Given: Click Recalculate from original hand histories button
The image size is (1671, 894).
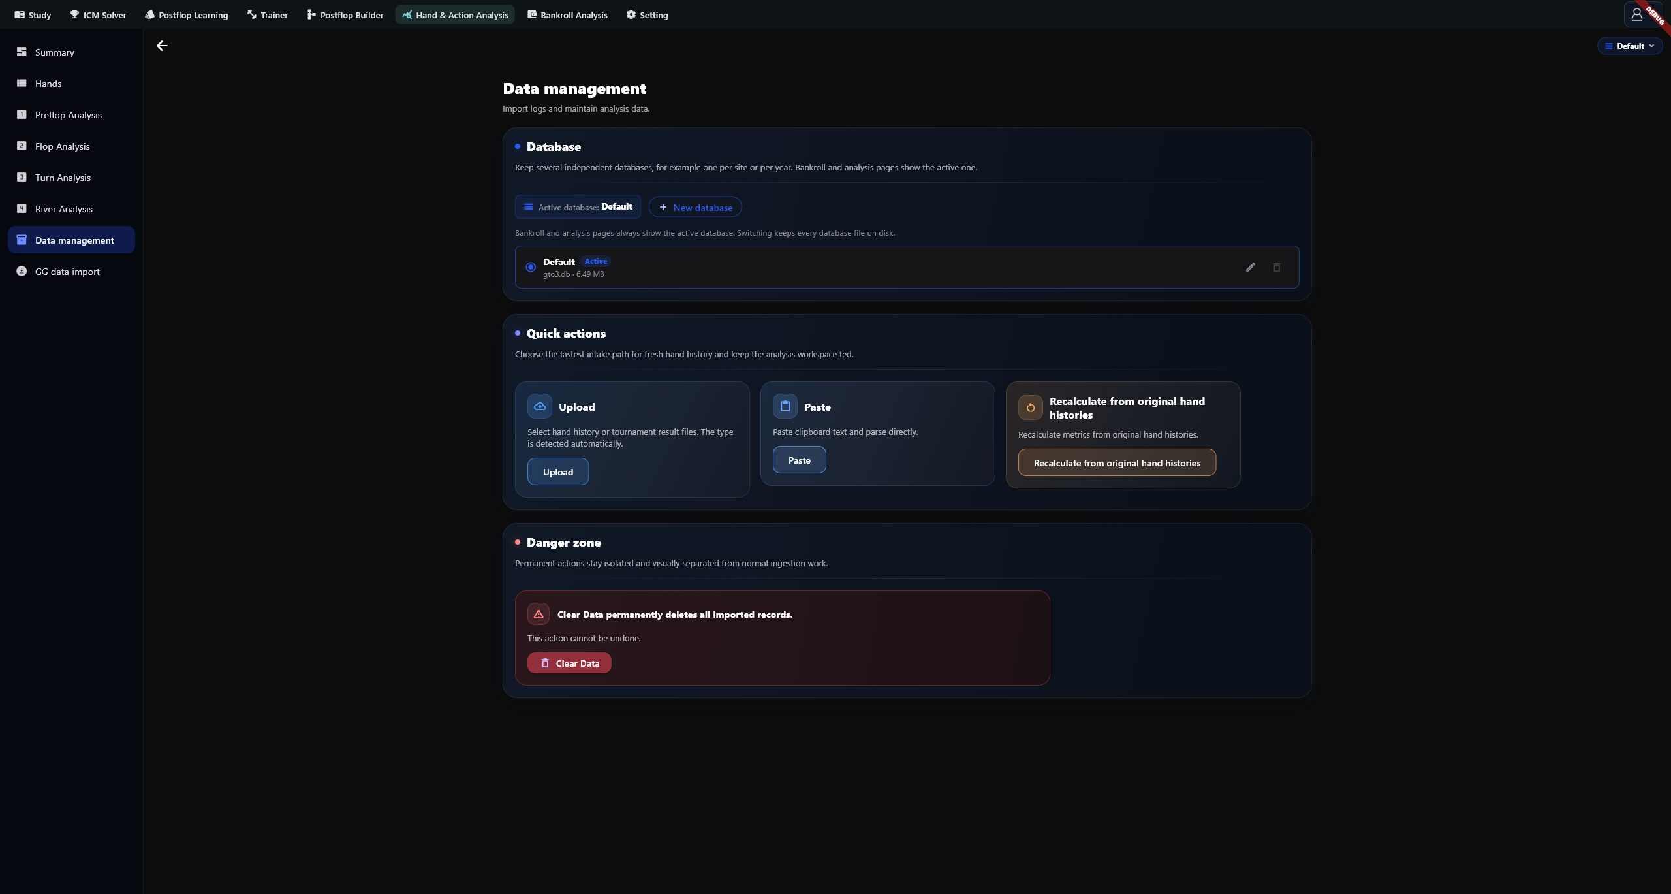Looking at the screenshot, I should (1117, 462).
